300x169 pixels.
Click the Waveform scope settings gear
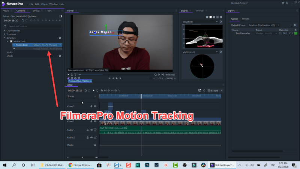[x=221, y=22]
